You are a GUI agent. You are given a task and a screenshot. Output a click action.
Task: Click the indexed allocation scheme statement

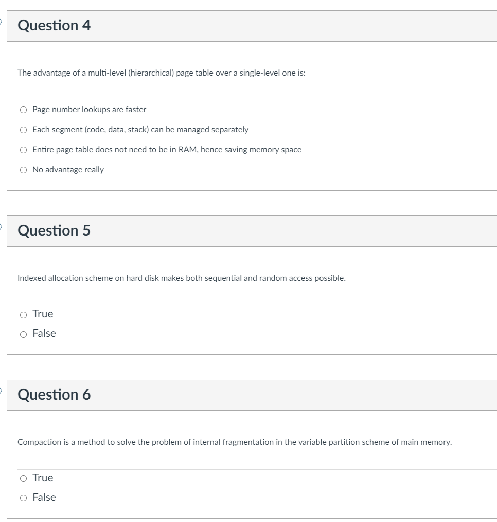[x=182, y=278]
